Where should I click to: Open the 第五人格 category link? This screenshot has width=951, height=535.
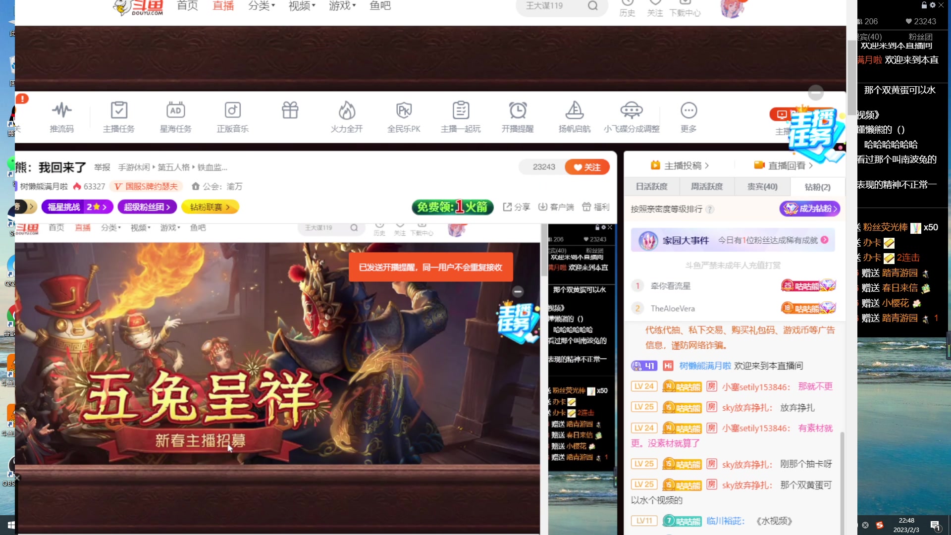173,167
